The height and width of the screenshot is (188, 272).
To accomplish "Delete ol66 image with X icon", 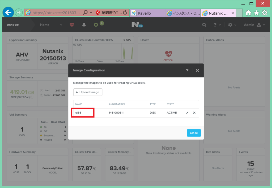I will [x=194, y=113].
